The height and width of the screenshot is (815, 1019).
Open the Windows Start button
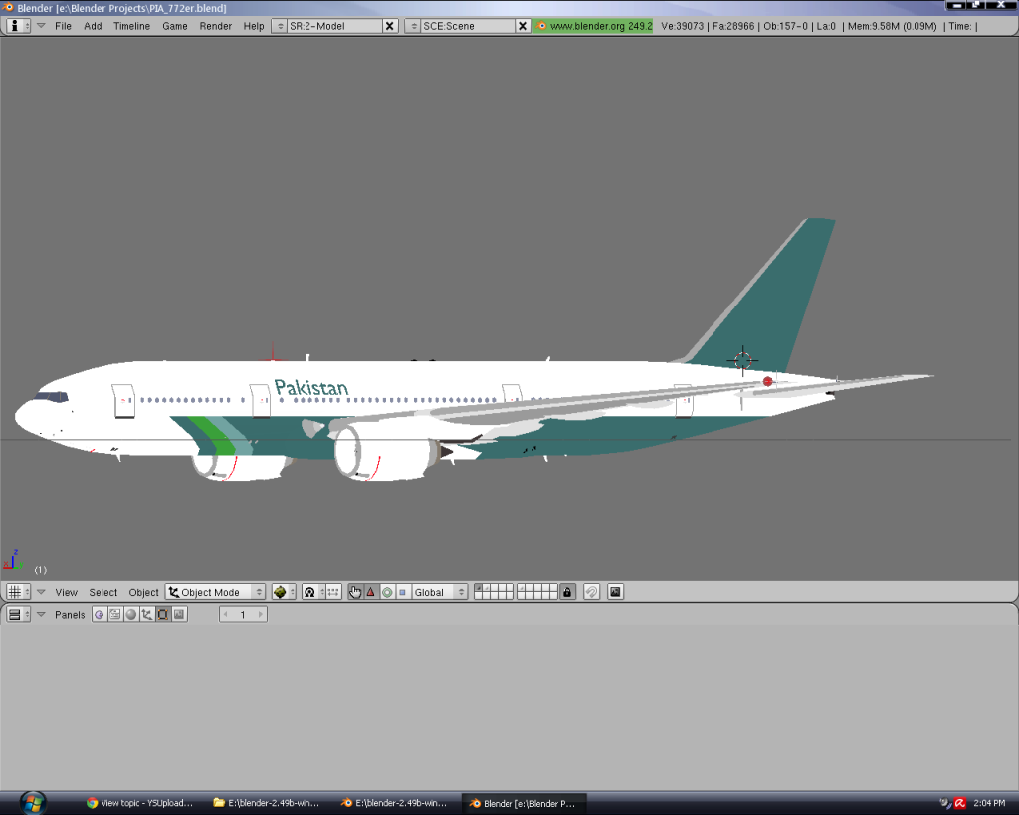tap(33, 803)
